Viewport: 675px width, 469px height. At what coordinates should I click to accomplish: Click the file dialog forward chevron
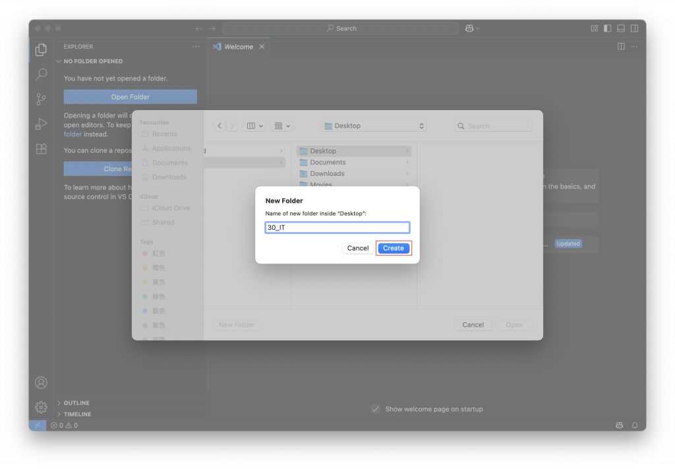(233, 126)
